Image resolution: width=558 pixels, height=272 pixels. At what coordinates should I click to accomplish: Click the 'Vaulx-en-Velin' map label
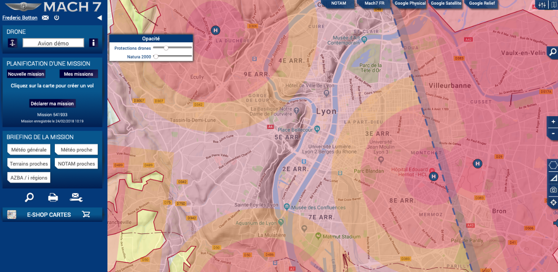click(x=523, y=53)
